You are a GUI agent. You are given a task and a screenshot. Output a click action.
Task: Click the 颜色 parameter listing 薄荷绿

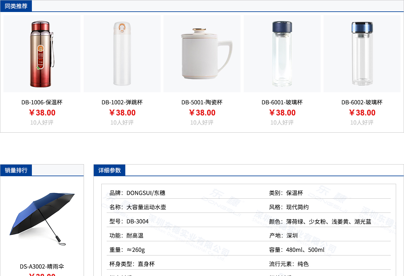click(x=320, y=222)
